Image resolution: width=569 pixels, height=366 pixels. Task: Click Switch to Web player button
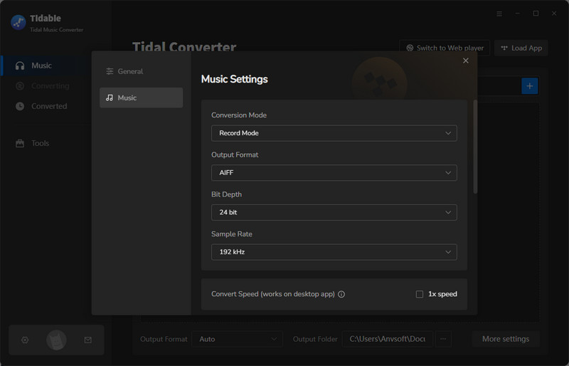[445, 48]
